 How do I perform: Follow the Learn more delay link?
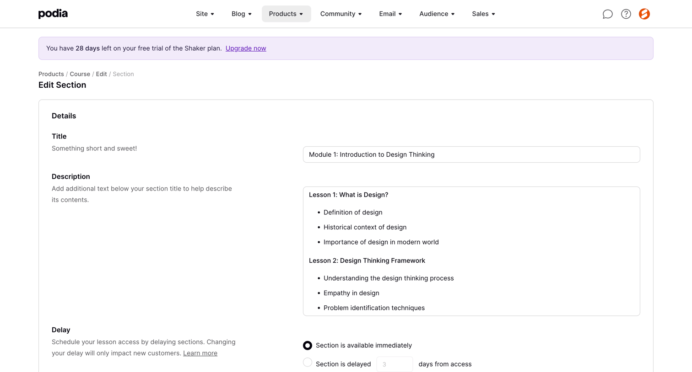click(x=200, y=353)
